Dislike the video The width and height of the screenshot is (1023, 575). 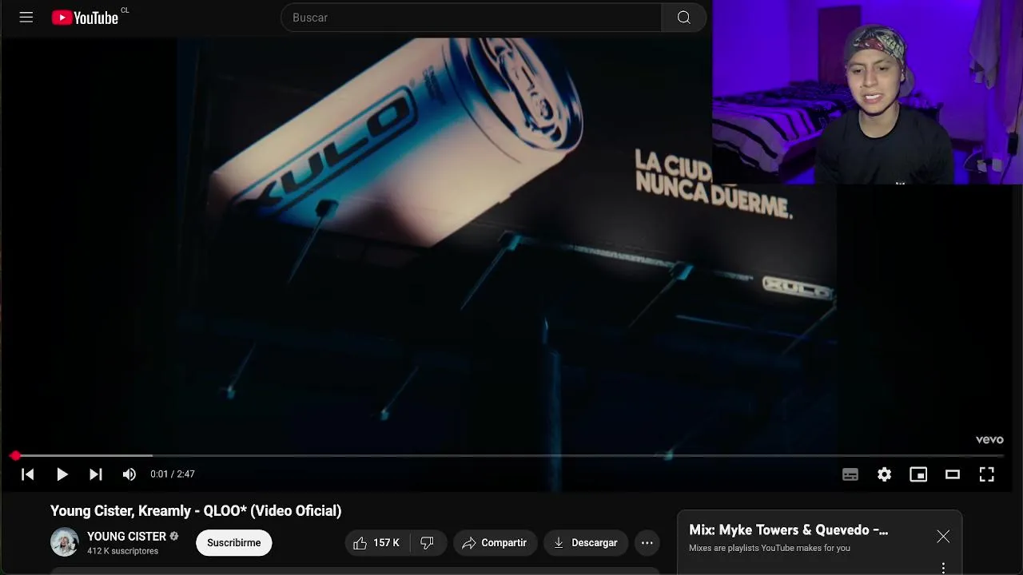[x=428, y=543]
